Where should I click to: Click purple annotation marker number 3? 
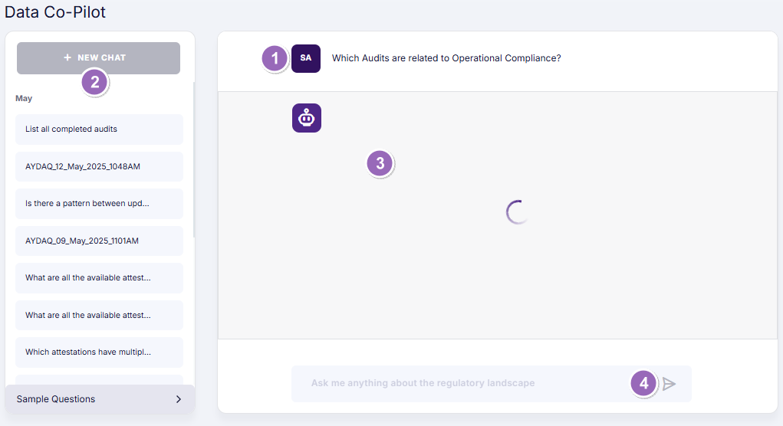point(380,163)
